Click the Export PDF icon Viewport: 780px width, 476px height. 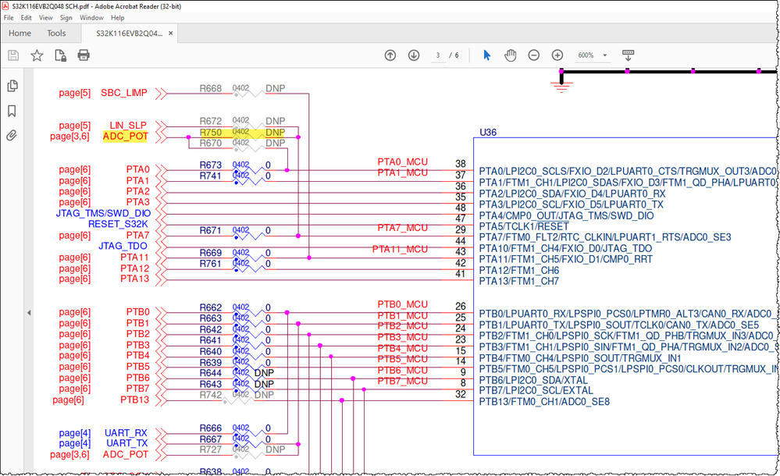[60, 55]
